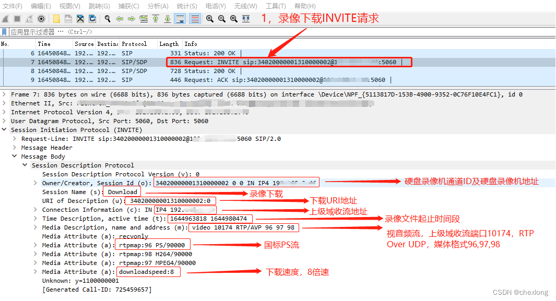Image resolution: width=556 pixels, height=301 pixels.
Task: Click the resize columns icon
Action: click(246, 19)
